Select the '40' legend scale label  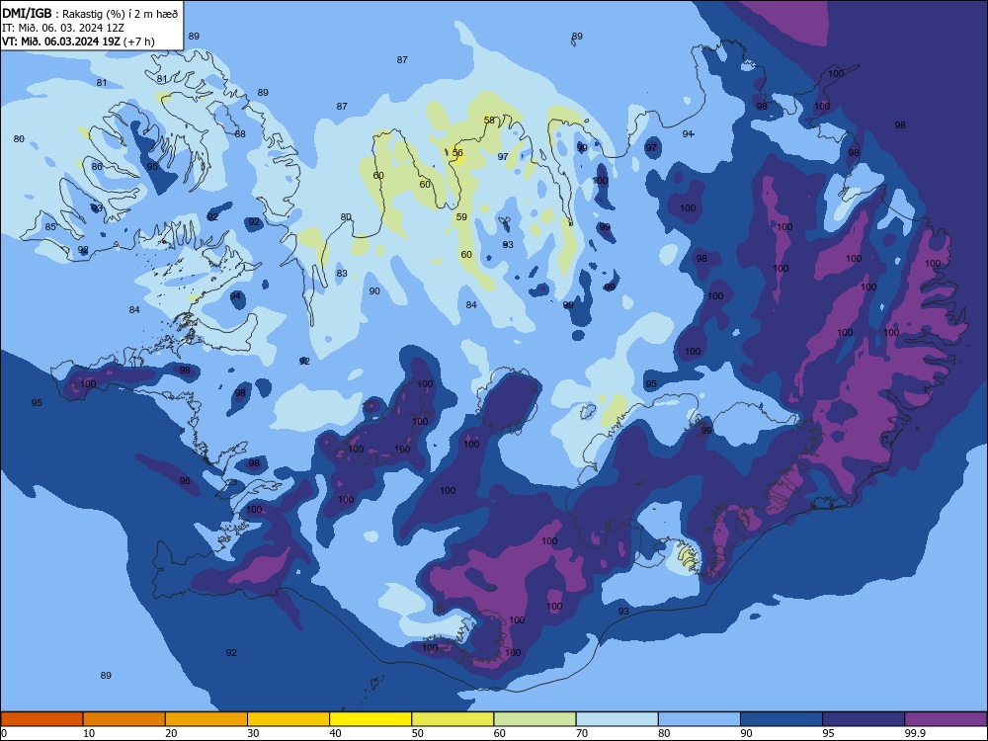coord(336,733)
